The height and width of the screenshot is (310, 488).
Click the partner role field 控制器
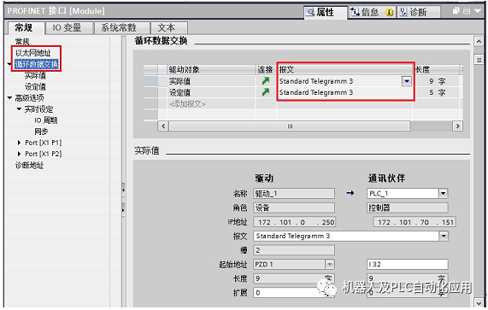click(408, 208)
